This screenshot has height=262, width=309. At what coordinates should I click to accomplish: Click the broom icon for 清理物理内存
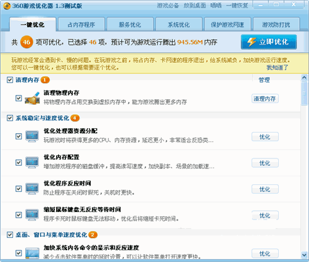pos(32,98)
